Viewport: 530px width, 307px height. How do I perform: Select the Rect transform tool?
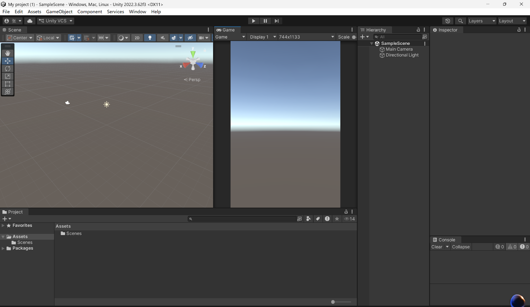pyautogui.click(x=7, y=84)
